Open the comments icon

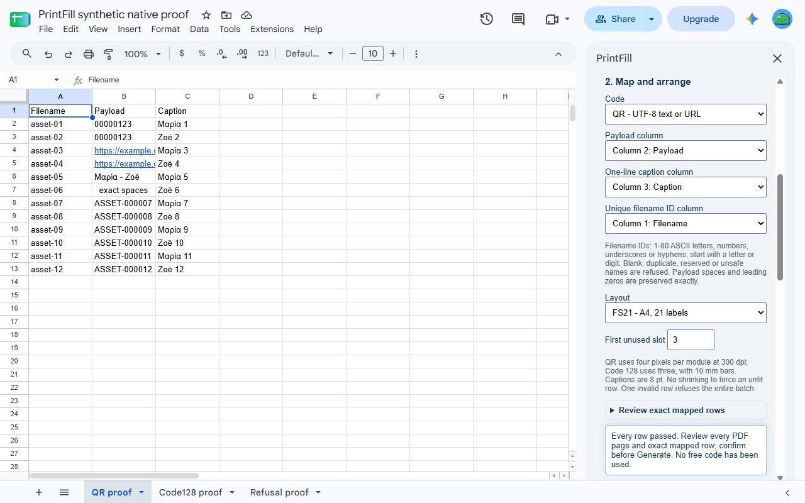coord(518,19)
